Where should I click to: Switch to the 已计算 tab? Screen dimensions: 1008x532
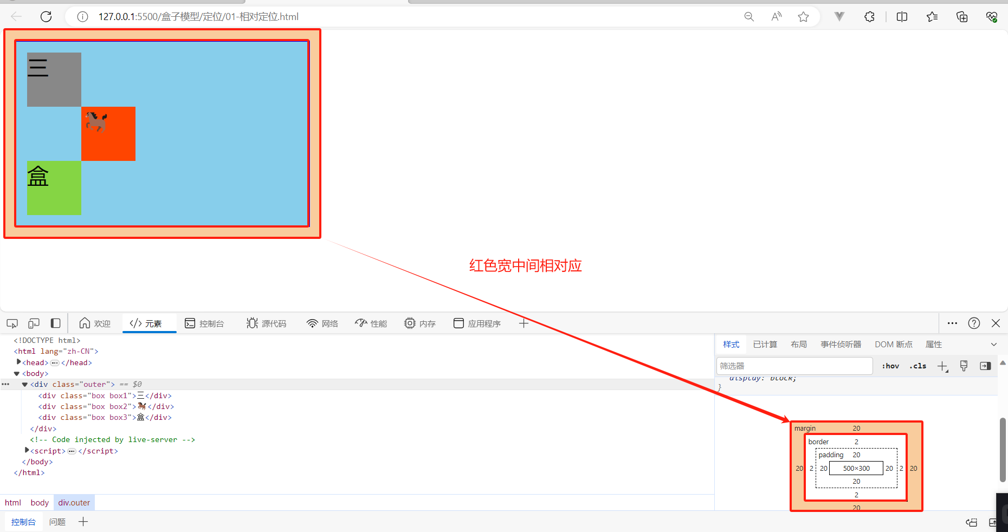coord(765,345)
